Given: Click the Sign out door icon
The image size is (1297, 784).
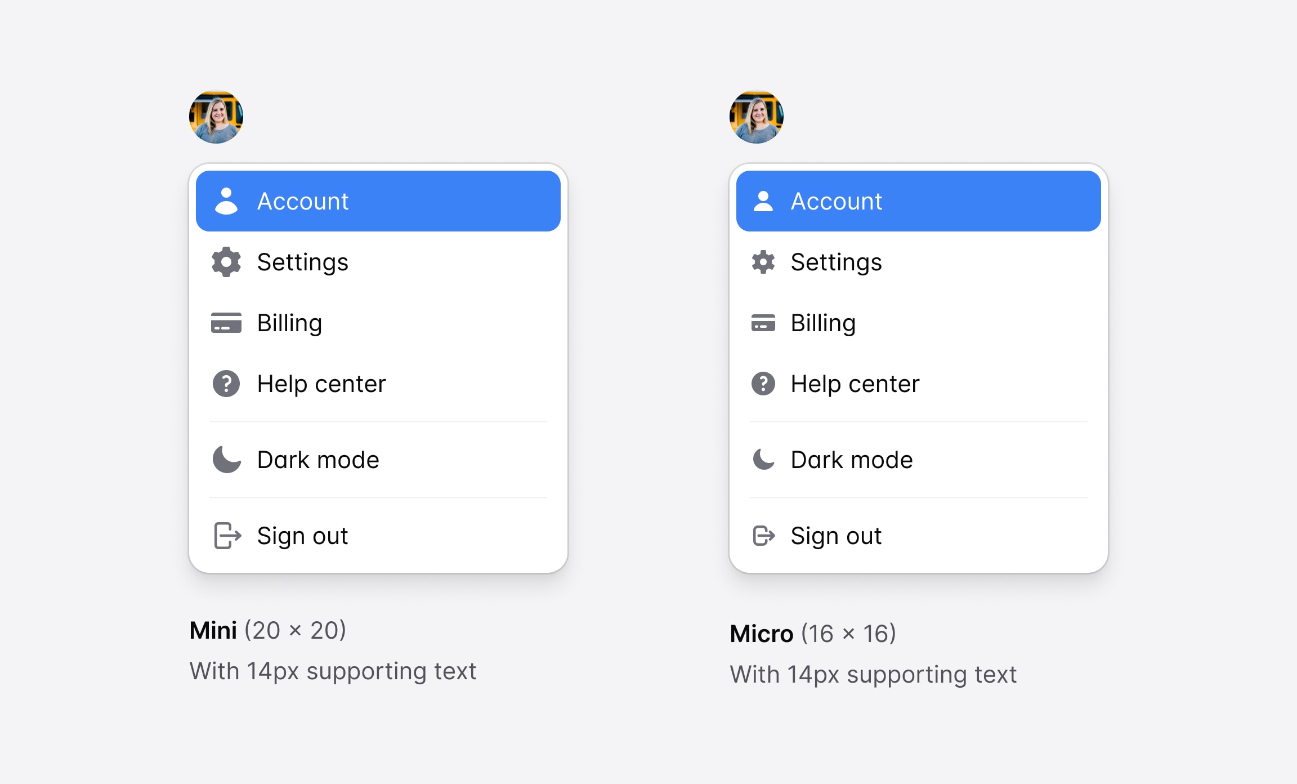Looking at the screenshot, I should (227, 536).
